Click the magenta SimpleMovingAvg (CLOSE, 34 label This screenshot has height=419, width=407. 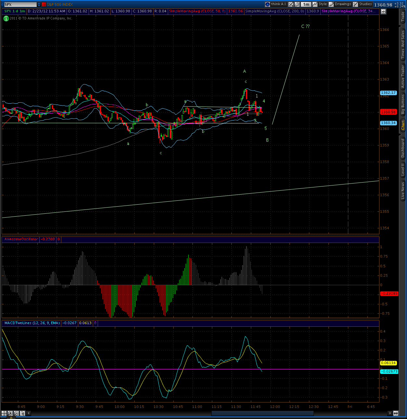pyautogui.click(x=349, y=11)
